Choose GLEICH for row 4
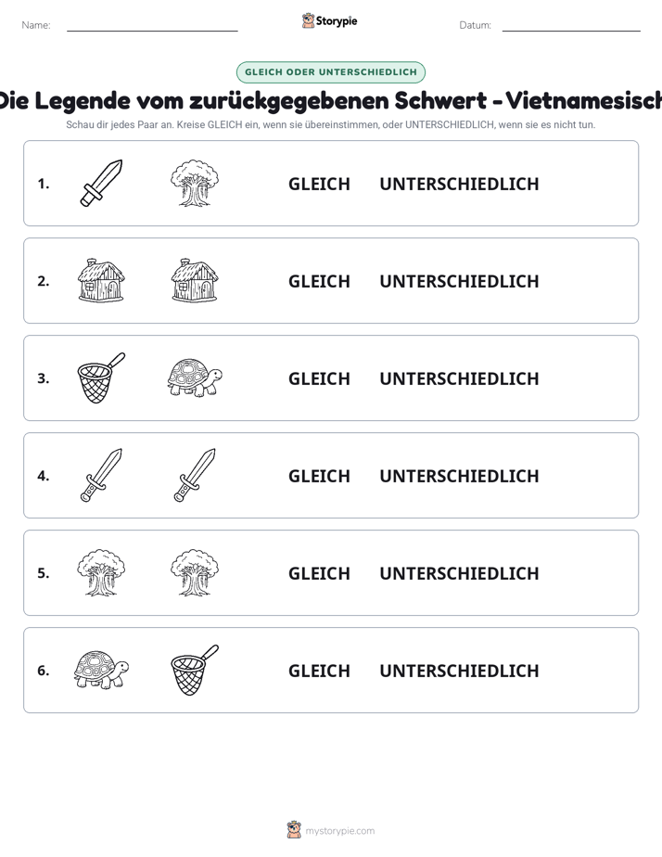The width and height of the screenshot is (662, 857). pos(319,476)
